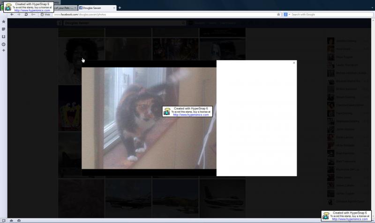The height and width of the screenshot is (223, 375).
Task: Open the password wand key icon
Action: (x=33, y=14)
